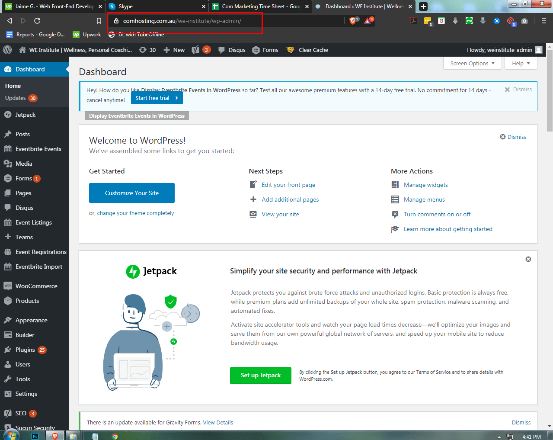The width and height of the screenshot is (553, 440).
Task: Open Disqus in admin bar
Action: point(232,50)
